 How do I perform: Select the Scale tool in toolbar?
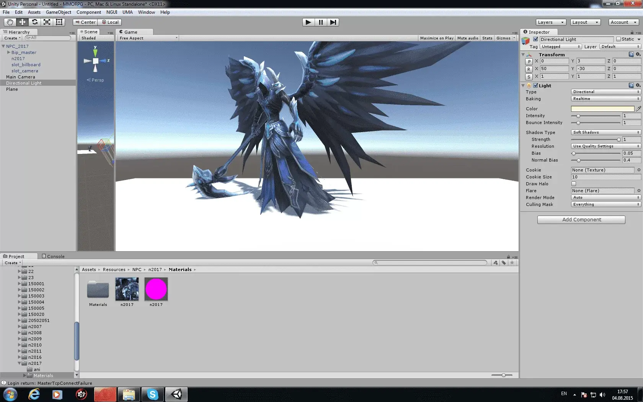click(x=47, y=22)
